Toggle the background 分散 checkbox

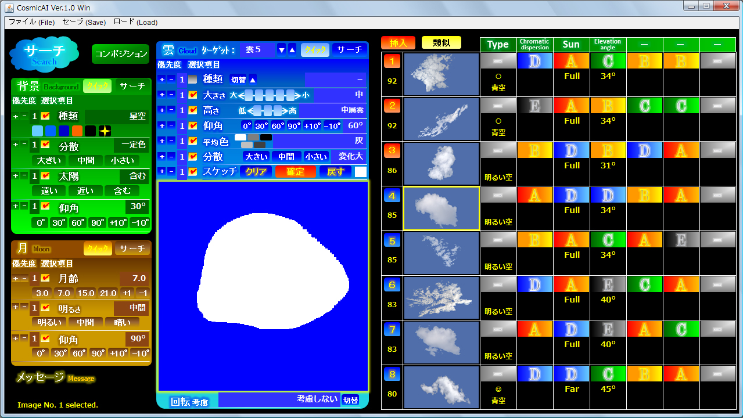point(45,145)
